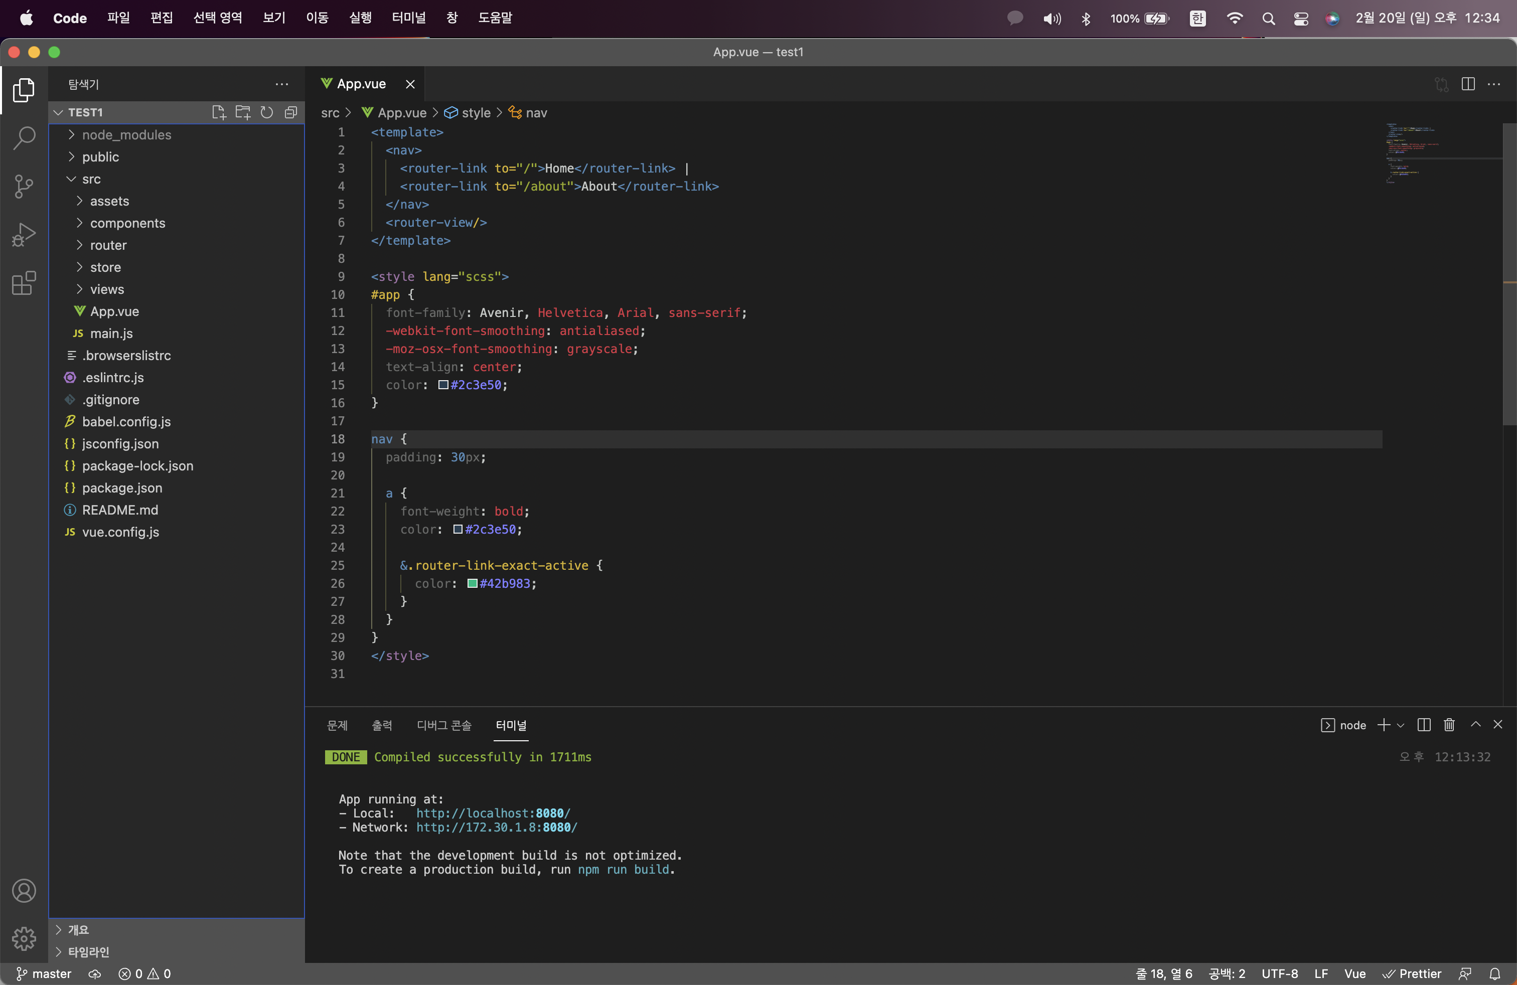Collapse the src folder
Viewport: 1517px width, 985px height.
click(x=91, y=179)
